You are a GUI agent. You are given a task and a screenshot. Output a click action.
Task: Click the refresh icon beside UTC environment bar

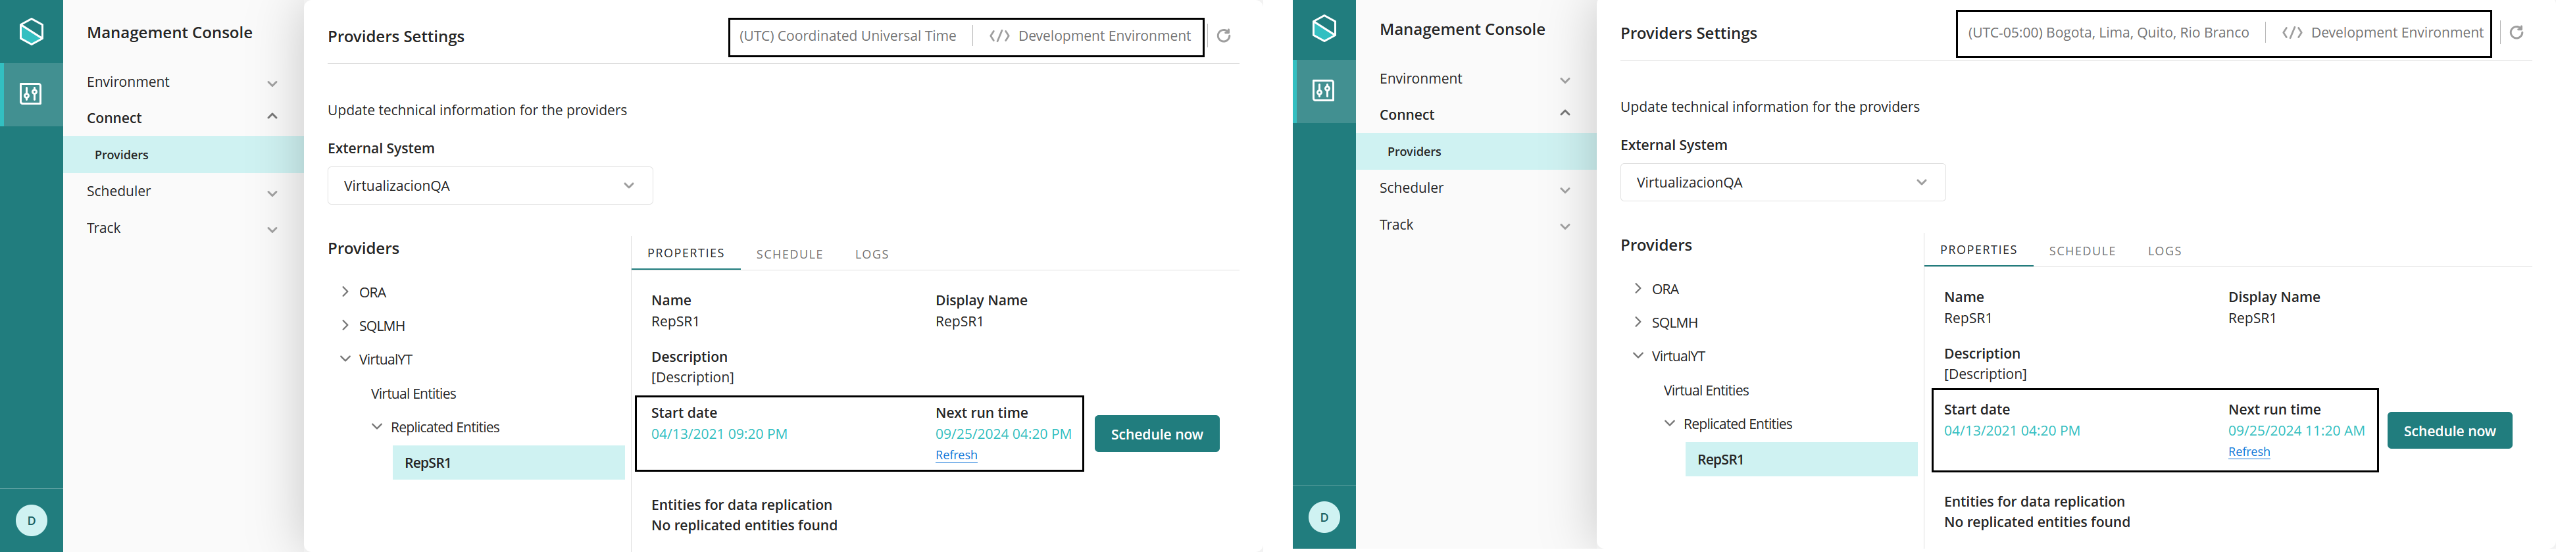[x=1224, y=36]
